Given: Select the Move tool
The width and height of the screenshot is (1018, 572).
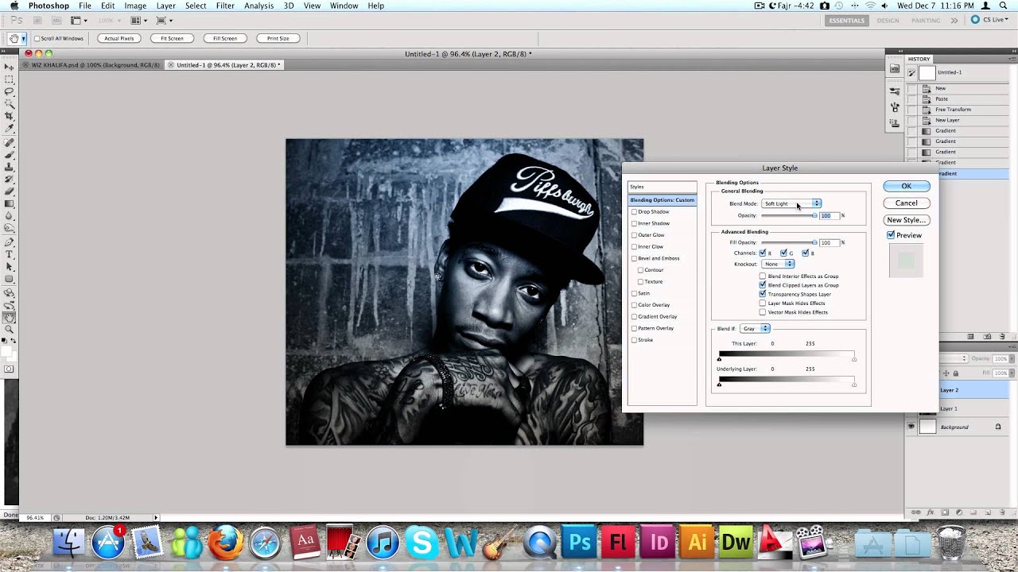Looking at the screenshot, I should pos(10,68).
